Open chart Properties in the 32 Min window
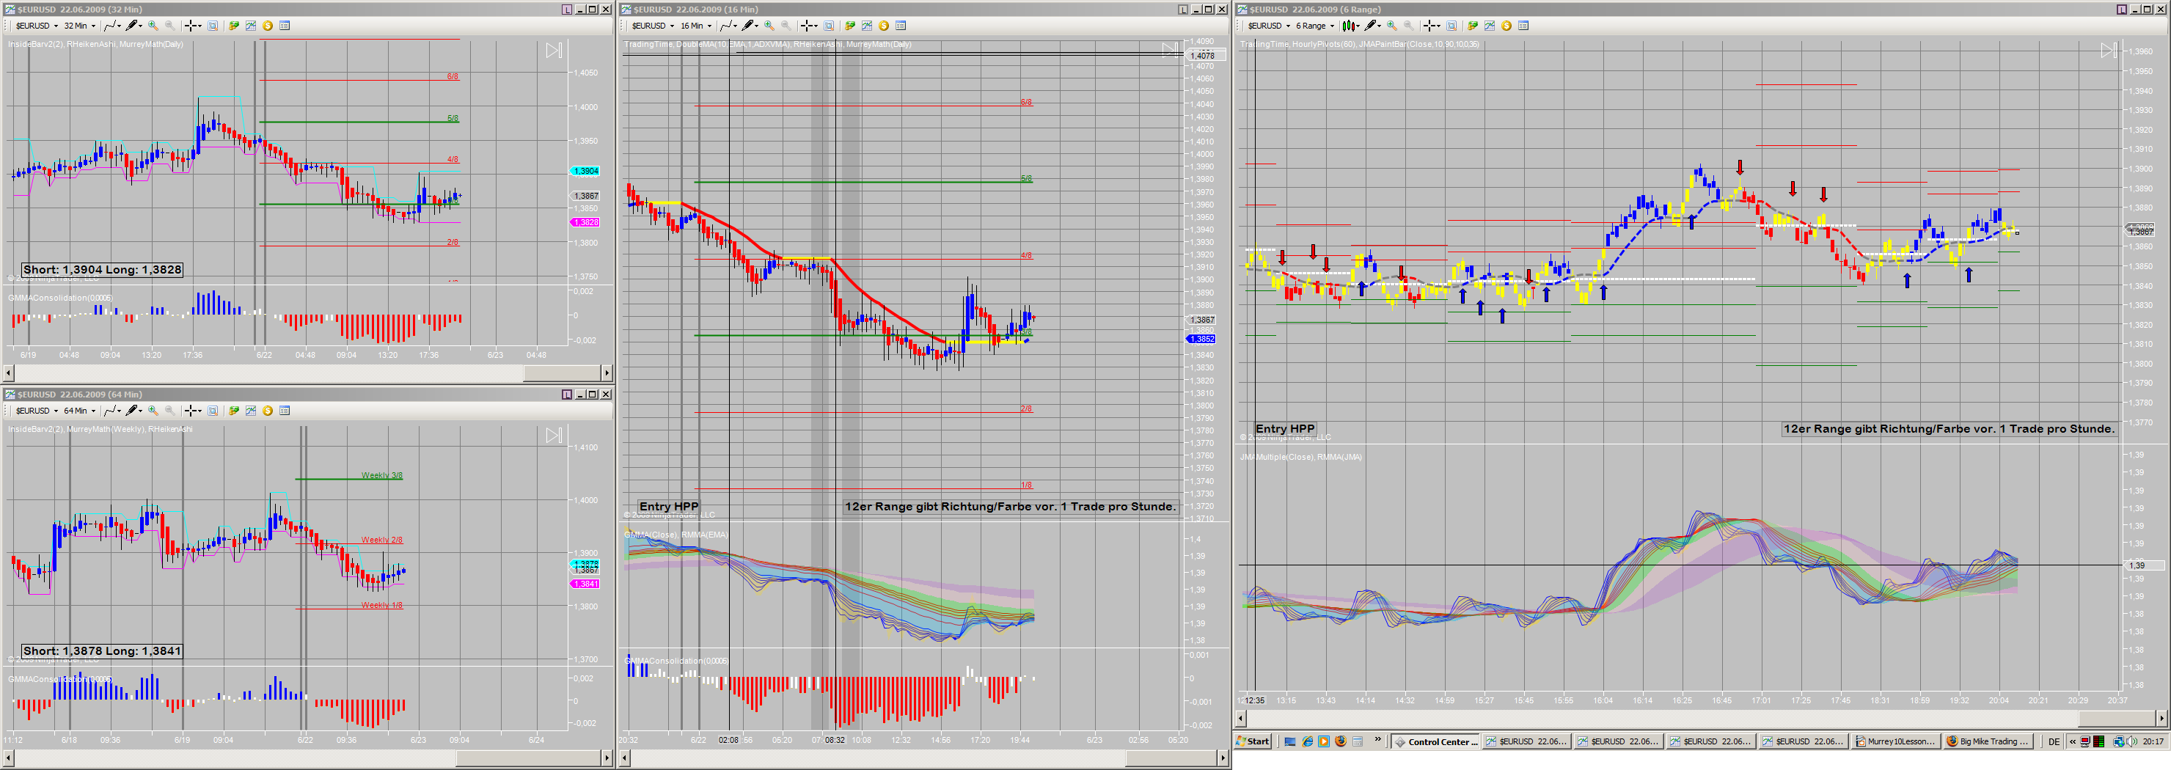The height and width of the screenshot is (770, 2171). coord(284,26)
